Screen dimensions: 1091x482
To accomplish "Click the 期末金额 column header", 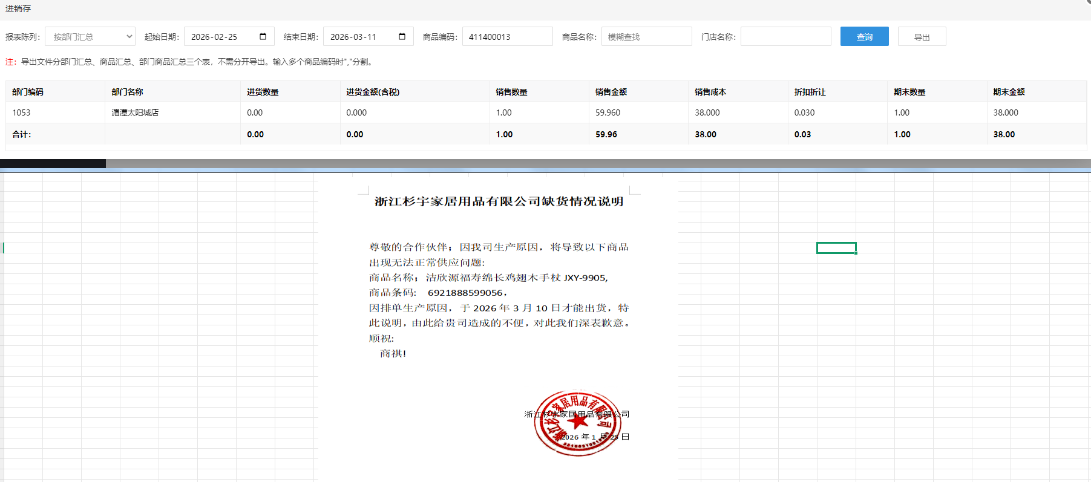I will (1009, 92).
